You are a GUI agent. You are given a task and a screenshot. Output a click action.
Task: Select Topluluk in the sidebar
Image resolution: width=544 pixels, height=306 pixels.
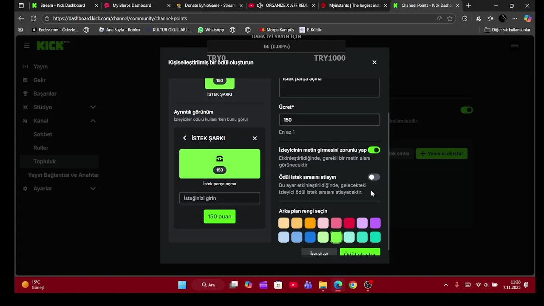pyautogui.click(x=59, y=161)
